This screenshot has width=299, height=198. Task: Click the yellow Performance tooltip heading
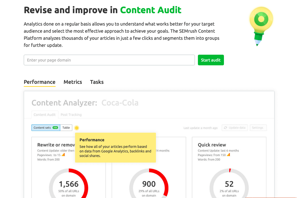[x=92, y=140]
